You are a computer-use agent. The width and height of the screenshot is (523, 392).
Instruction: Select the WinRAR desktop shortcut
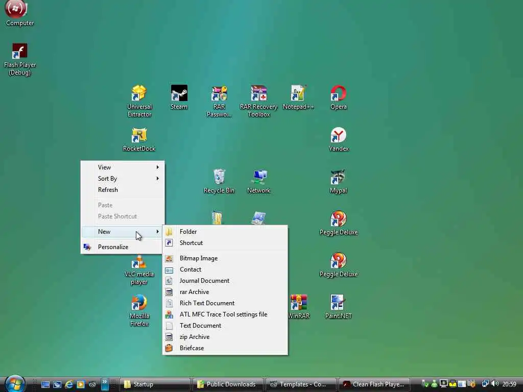point(298,307)
